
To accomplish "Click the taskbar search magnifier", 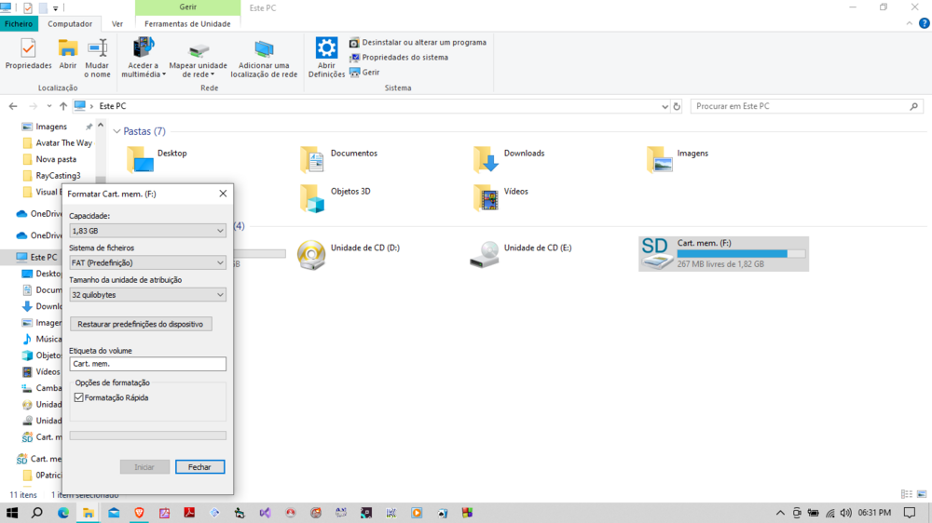I will (x=37, y=513).
